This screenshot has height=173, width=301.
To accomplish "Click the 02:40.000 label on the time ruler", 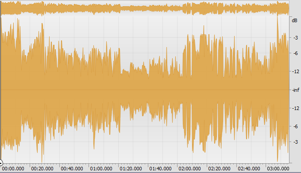I will (x=249, y=169).
